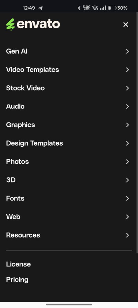Screen dimensions: 138x308
Task: Expand the Stock Video chevron
Action: [x=127, y=88]
